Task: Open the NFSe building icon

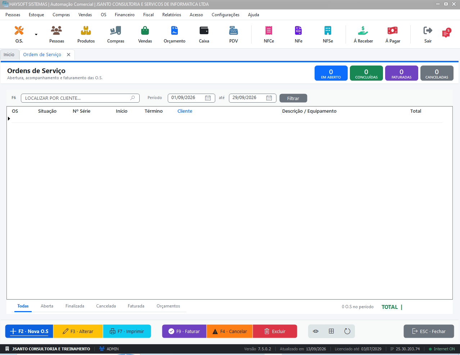Action: (x=328, y=34)
